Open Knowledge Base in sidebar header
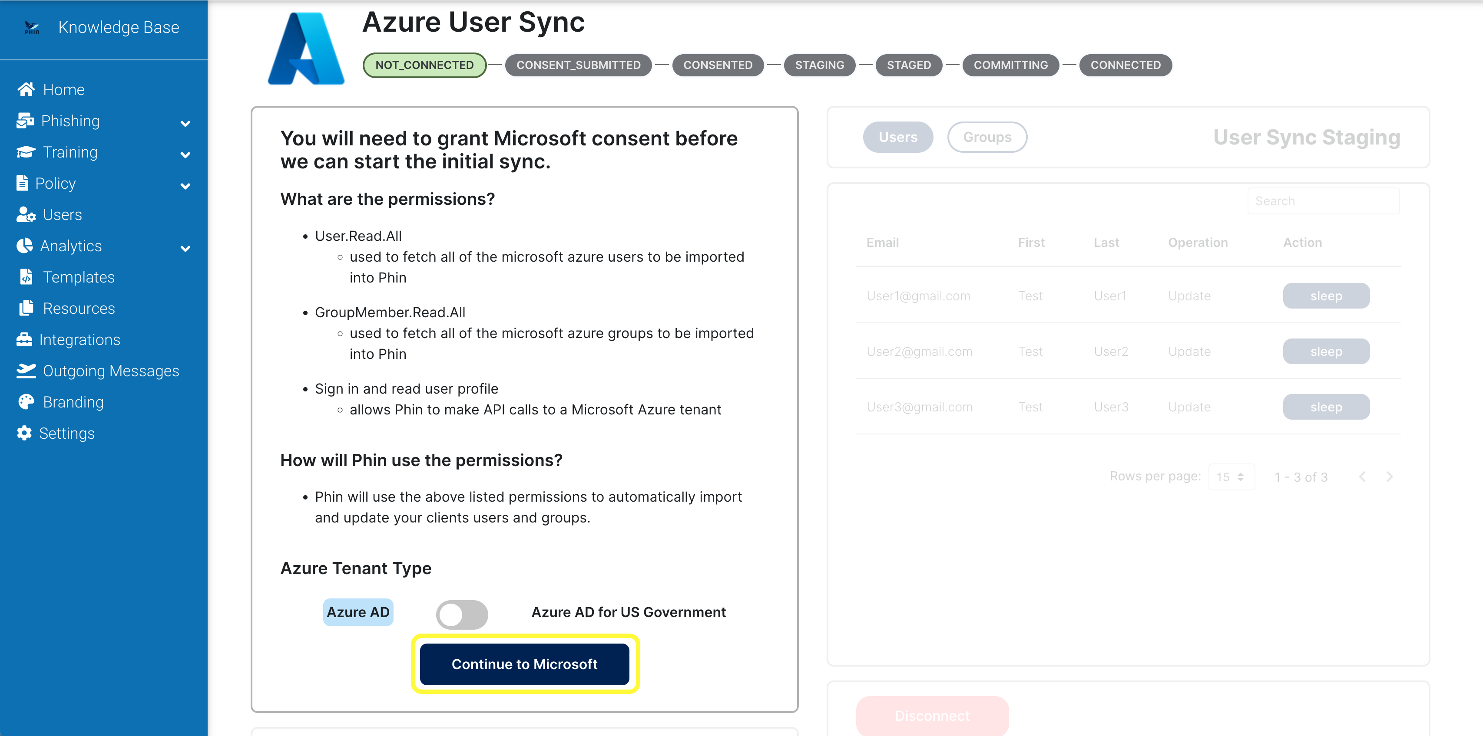 (119, 27)
